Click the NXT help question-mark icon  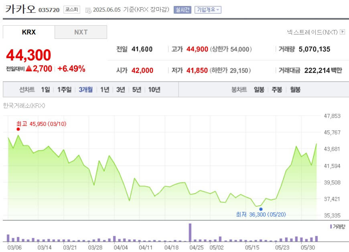point(343,32)
